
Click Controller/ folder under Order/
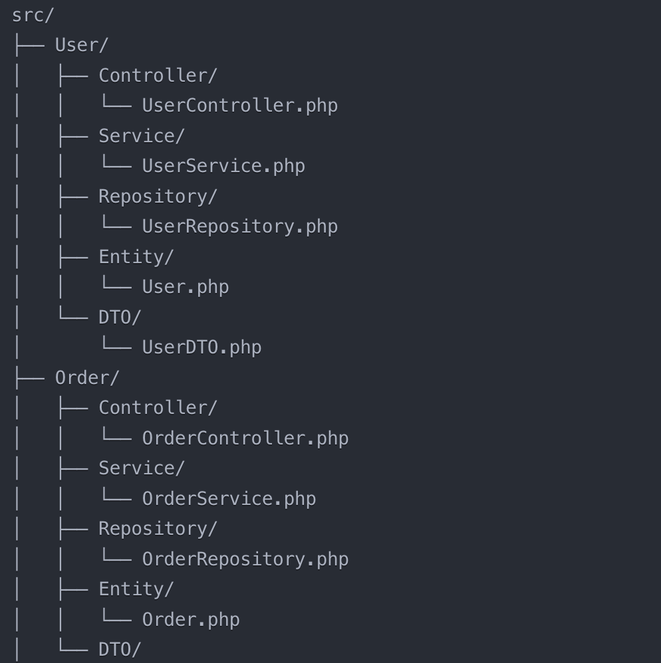coord(158,408)
